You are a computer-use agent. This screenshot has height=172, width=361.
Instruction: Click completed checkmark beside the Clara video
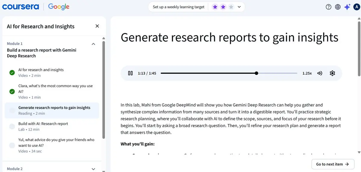point(12,91)
